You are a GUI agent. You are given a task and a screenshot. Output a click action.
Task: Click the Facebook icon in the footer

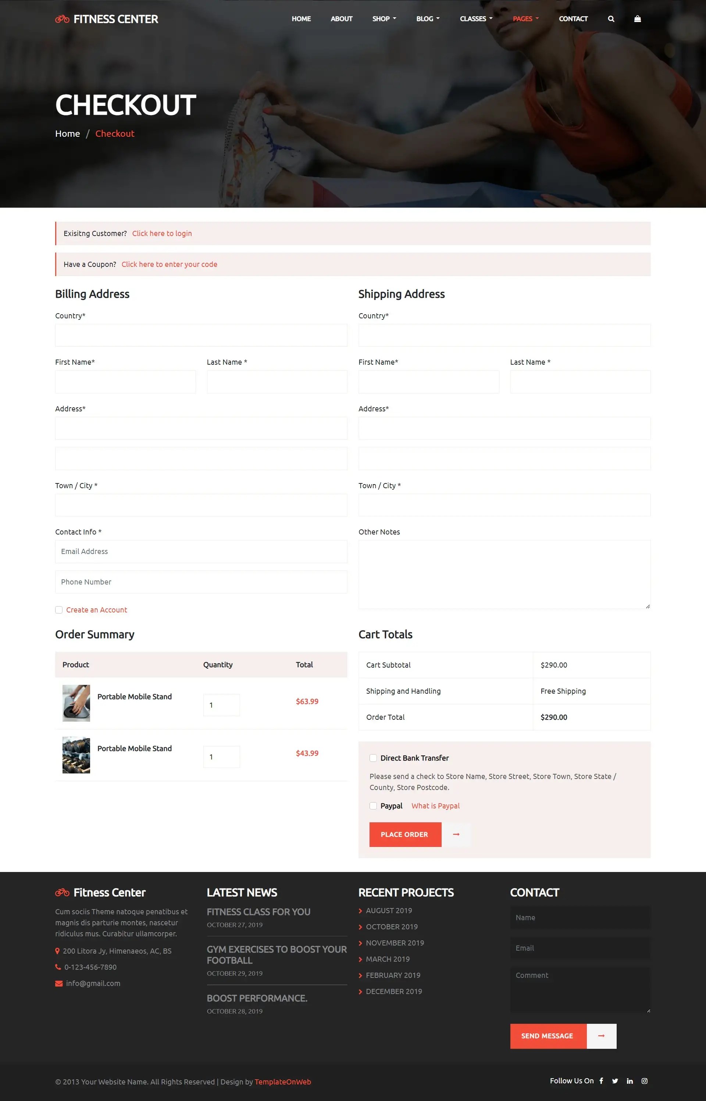602,1080
